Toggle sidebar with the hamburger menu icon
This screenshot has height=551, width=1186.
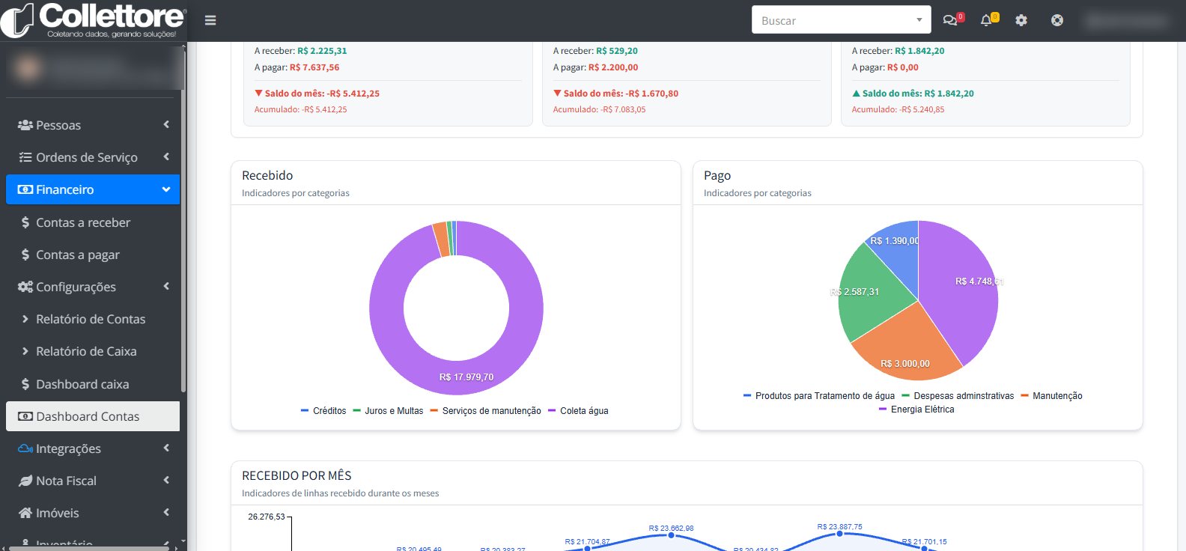210,20
